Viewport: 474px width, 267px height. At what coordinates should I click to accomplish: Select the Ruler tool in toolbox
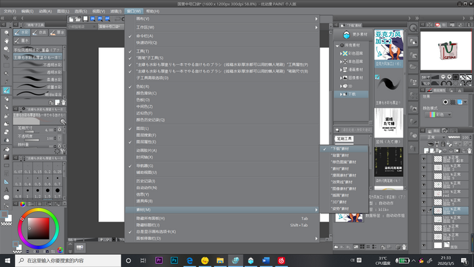[6, 182]
